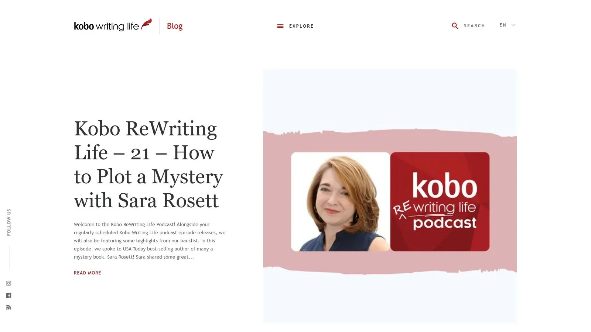
Task: Click the SEARCH text field label
Action: (x=474, y=26)
